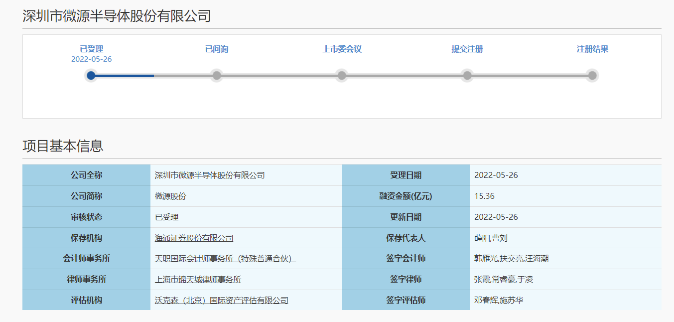Screen dimensions: 674x322
Task: Click the 已受理 timeline node circle
Action: click(x=91, y=76)
